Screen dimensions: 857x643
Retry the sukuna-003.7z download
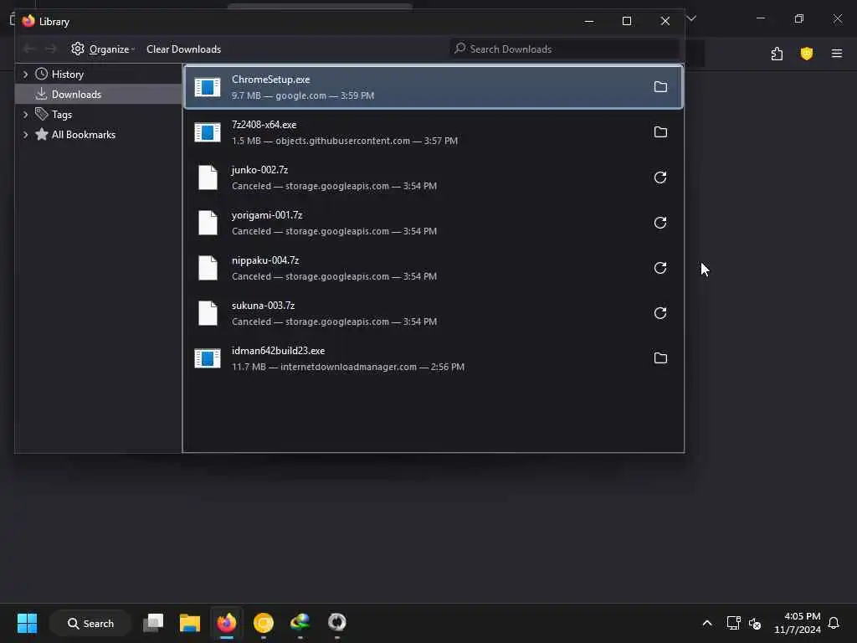pyautogui.click(x=660, y=313)
